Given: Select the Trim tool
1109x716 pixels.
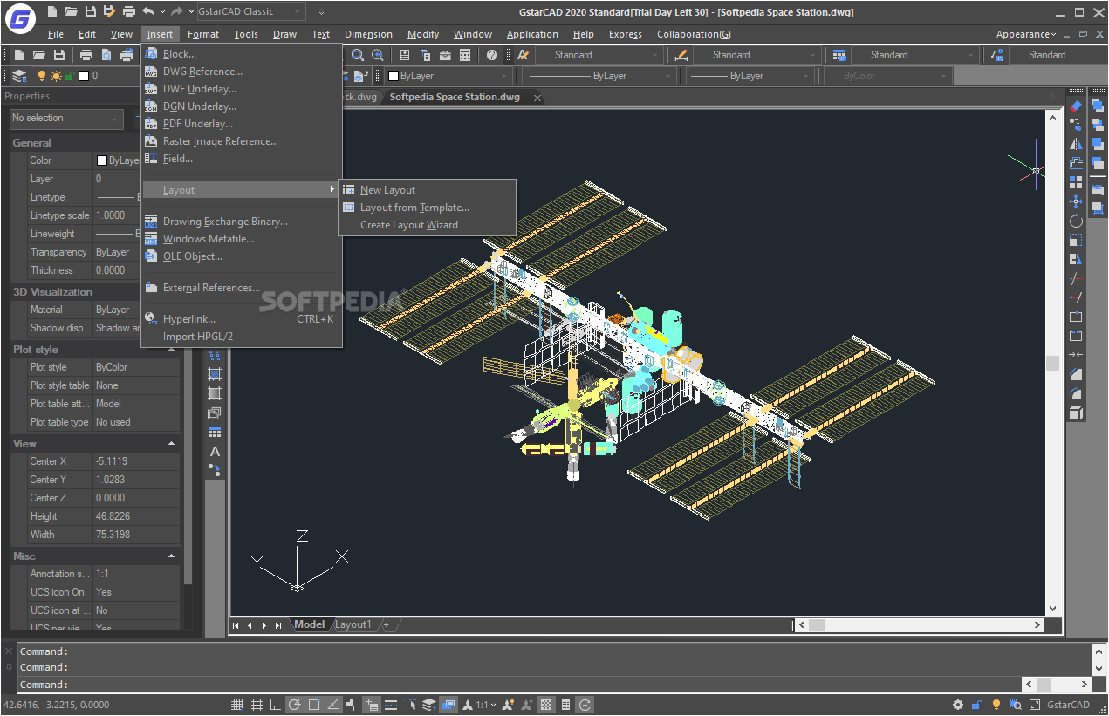Looking at the screenshot, I should pos(1076,278).
